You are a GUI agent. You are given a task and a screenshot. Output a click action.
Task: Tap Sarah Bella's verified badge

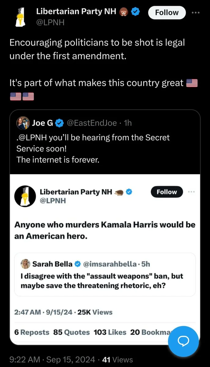[78, 264]
